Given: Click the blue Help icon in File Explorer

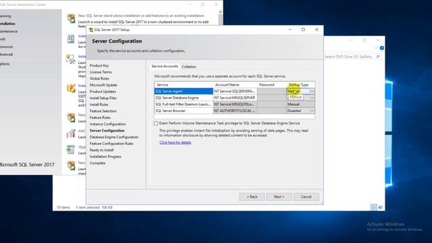Looking at the screenshot, I should [381, 48].
